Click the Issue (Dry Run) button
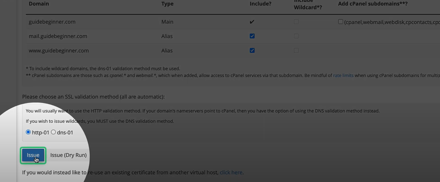Image resolution: width=440 pixels, height=182 pixels. point(68,155)
